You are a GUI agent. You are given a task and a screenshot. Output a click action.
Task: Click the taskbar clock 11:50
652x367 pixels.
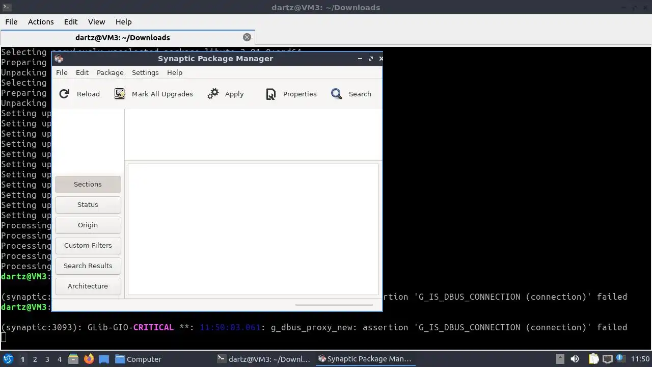click(640, 359)
